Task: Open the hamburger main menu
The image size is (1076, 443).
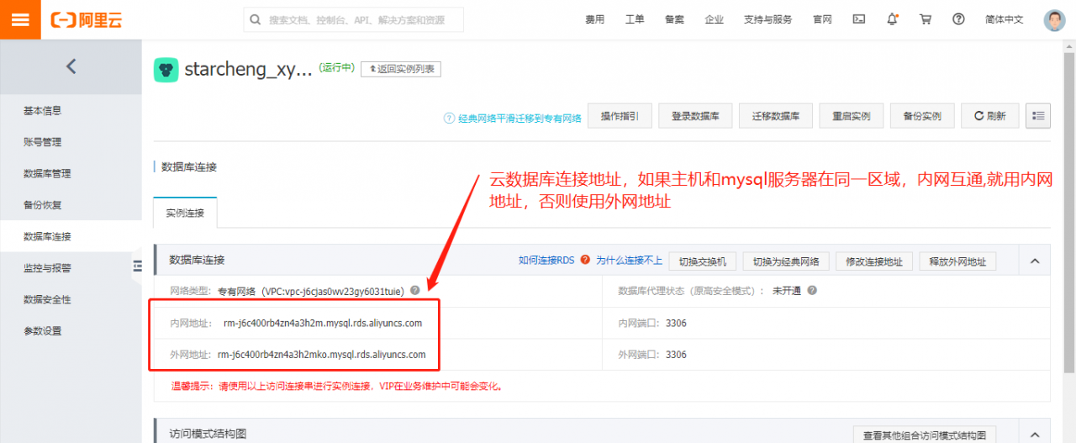Action: (20, 19)
